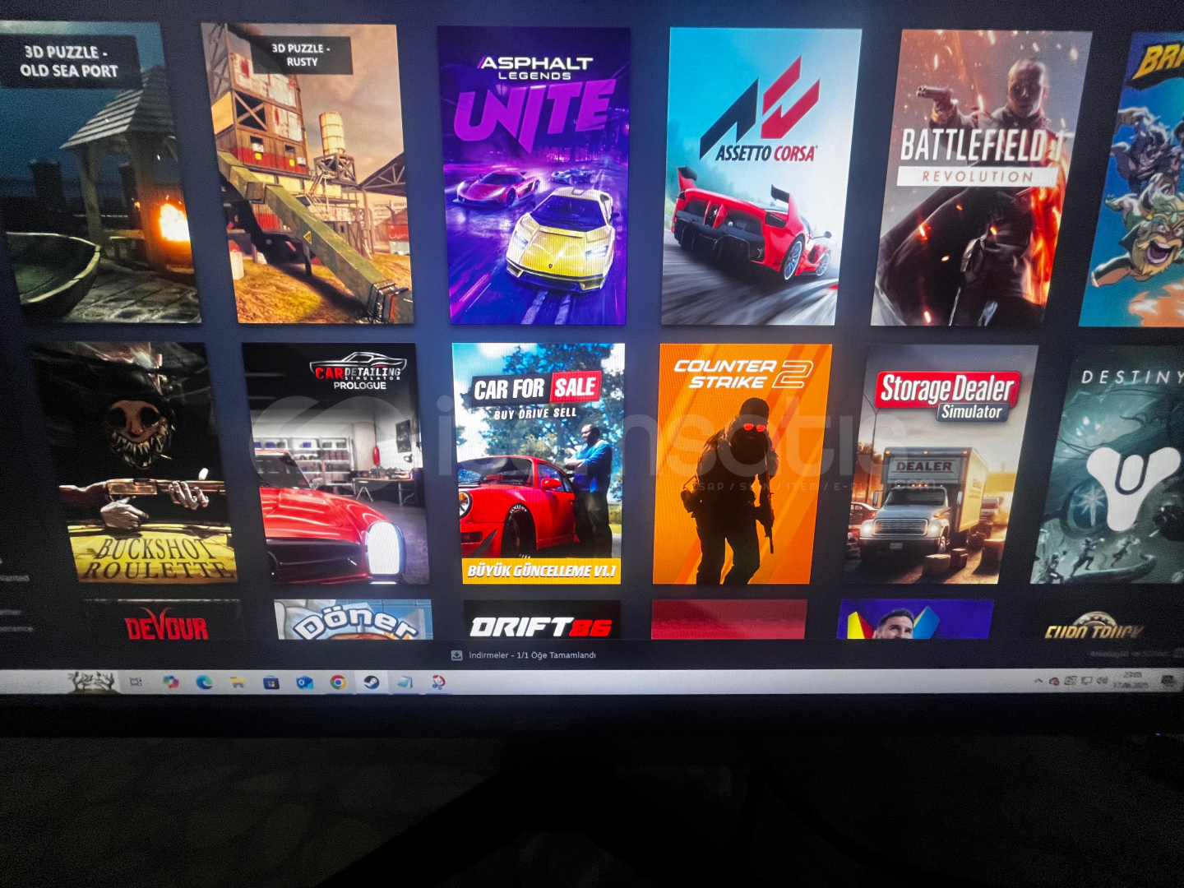Select the red cover next to Drift86
This screenshot has width=1184, height=888.
[x=728, y=619]
